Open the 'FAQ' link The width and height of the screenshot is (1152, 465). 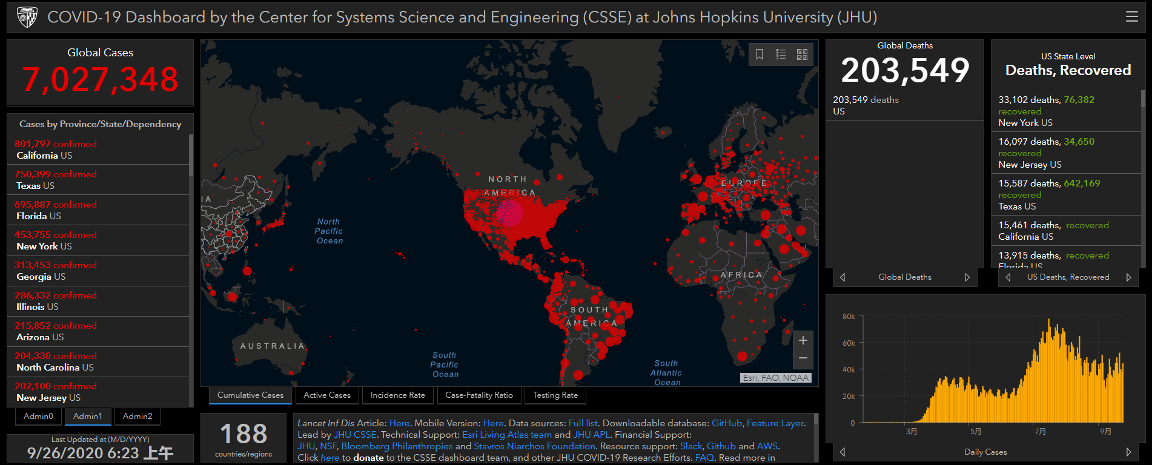tap(704, 458)
